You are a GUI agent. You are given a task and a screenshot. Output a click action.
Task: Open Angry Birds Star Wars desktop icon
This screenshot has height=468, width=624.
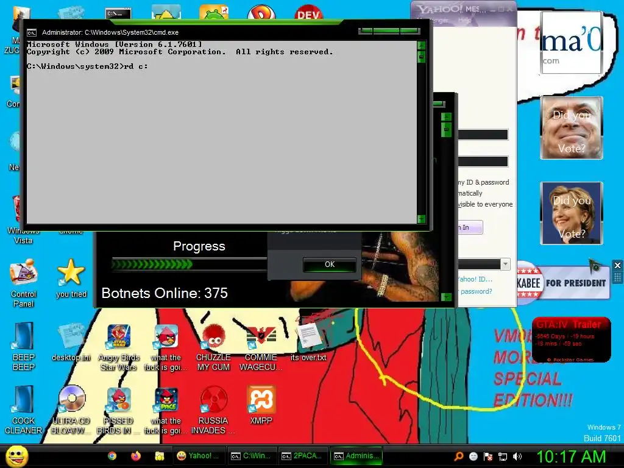pyautogui.click(x=119, y=347)
